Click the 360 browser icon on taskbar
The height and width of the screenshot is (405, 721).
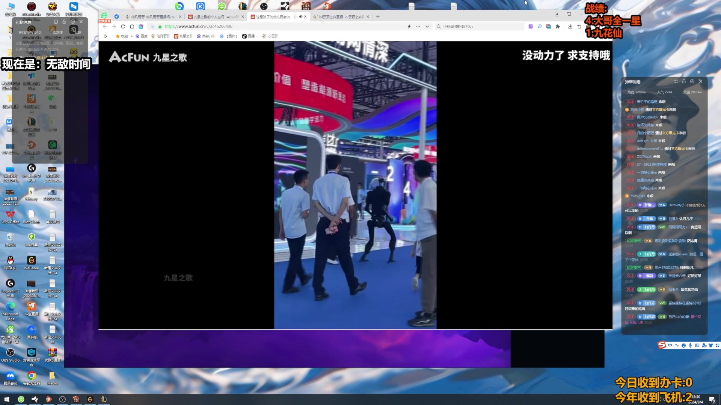(x=21, y=399)
